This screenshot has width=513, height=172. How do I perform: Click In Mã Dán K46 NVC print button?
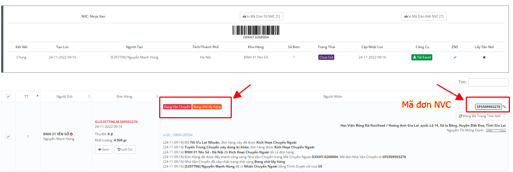(x=424, y=16)
